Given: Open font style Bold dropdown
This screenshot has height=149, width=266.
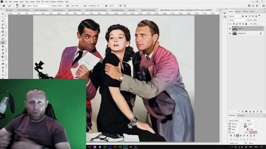Looking at the screenshot, I should tap(251, 120).
